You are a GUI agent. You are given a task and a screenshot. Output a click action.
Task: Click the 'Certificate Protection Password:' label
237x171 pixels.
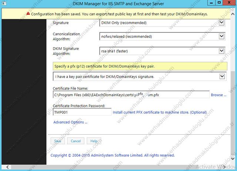click(79, 106)
